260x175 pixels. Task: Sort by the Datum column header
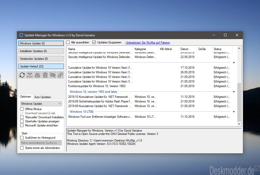click(x=188, y=49)
